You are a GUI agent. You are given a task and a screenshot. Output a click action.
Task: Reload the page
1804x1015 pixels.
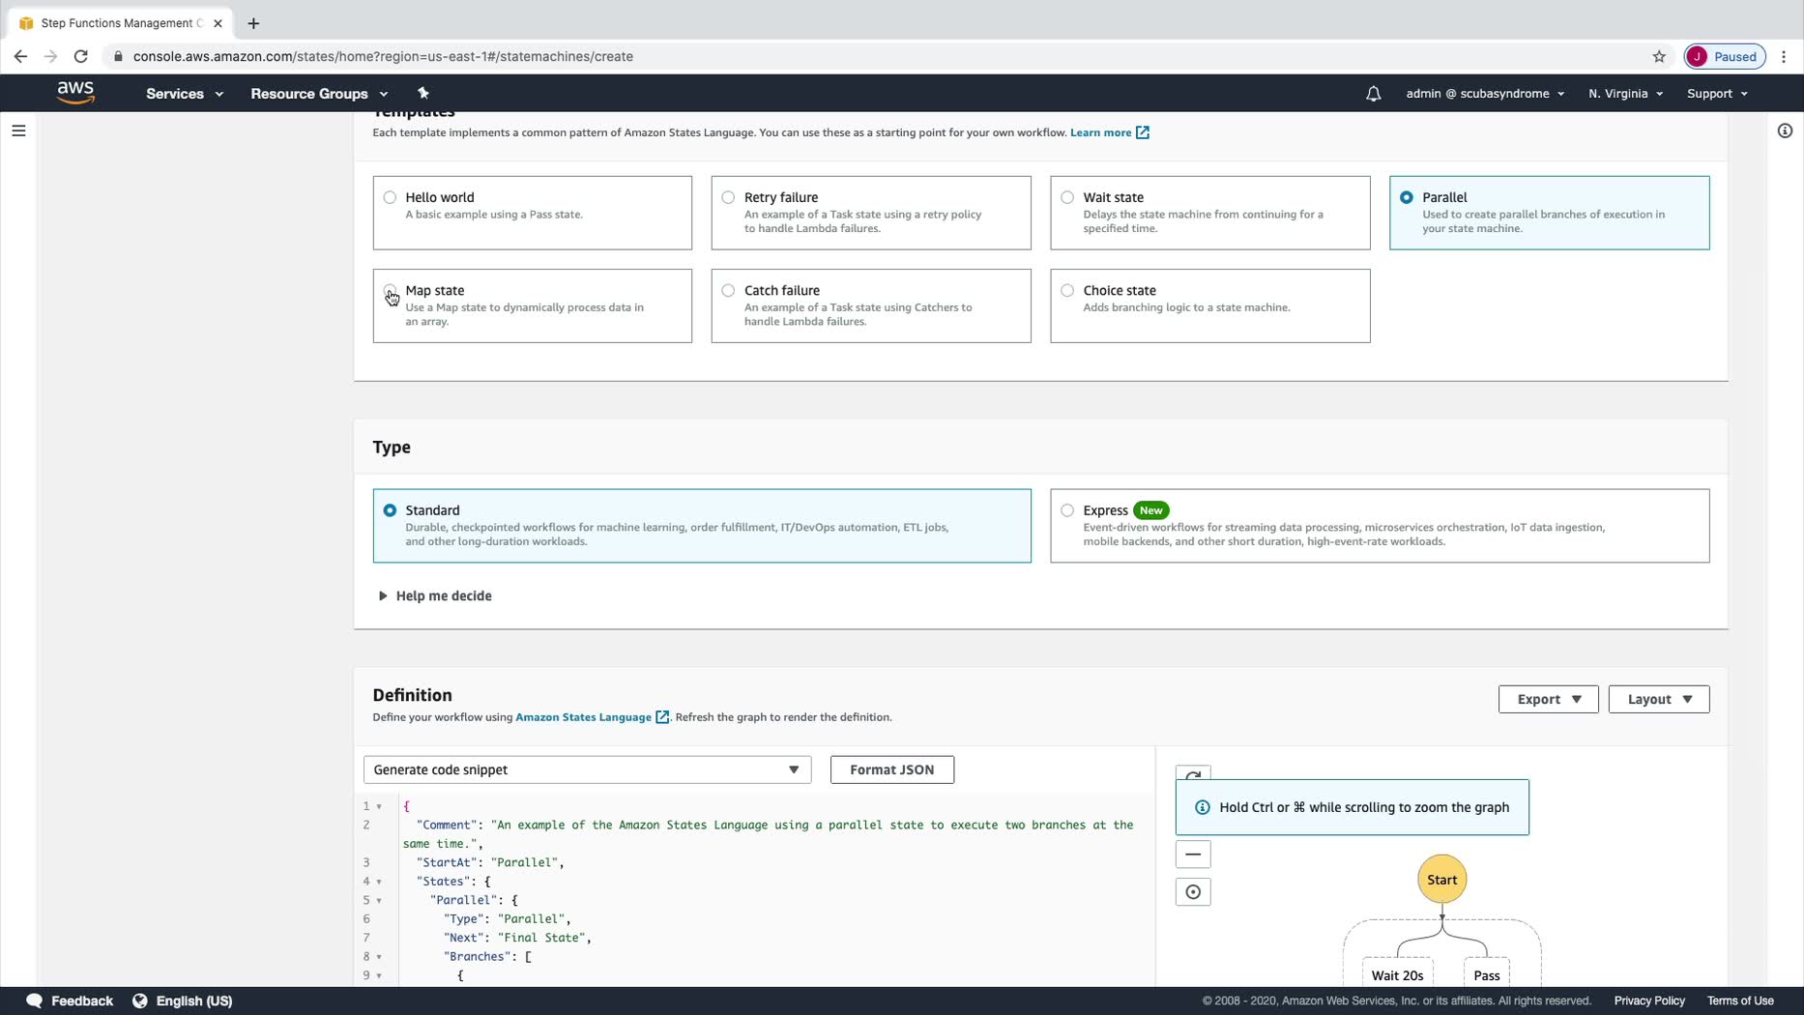[81, 56]
